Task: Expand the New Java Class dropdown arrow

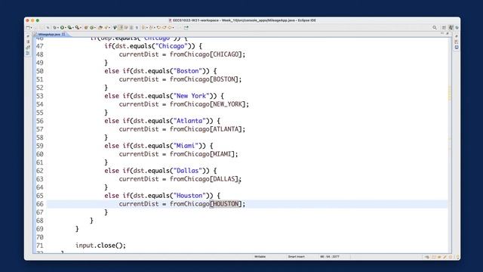Action: click(x=95, y=28)
